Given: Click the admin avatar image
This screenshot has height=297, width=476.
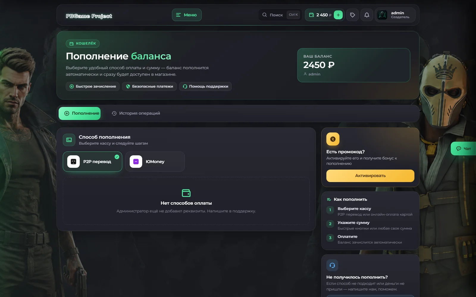Looking at the screenshot, I should point(382,15).
